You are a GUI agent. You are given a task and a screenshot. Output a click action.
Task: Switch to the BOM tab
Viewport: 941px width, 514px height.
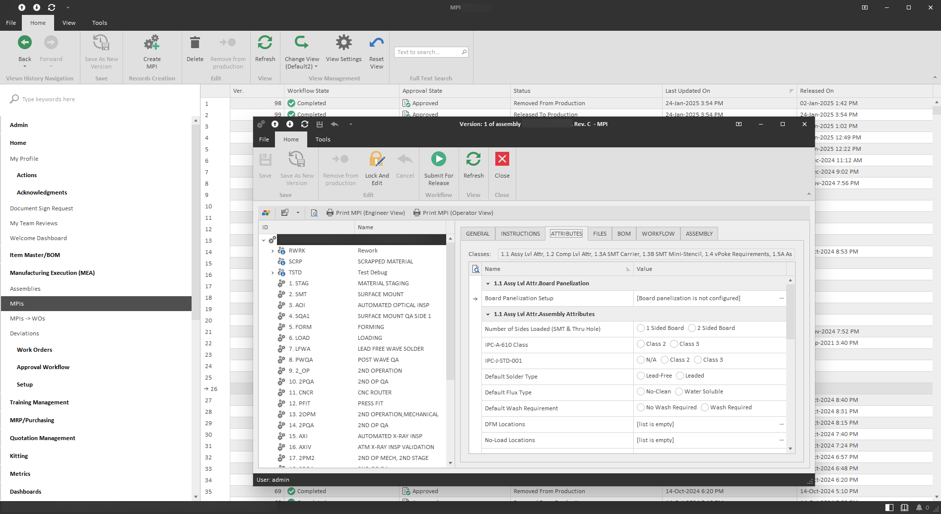(624, 234)
